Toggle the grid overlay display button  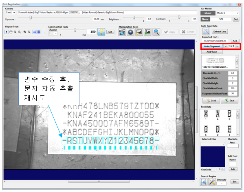[34, 32]
